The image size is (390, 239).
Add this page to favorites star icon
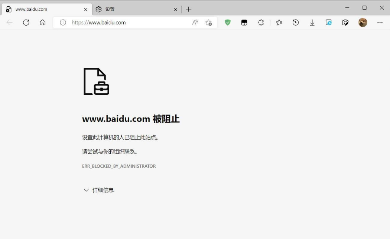(208, 23)
